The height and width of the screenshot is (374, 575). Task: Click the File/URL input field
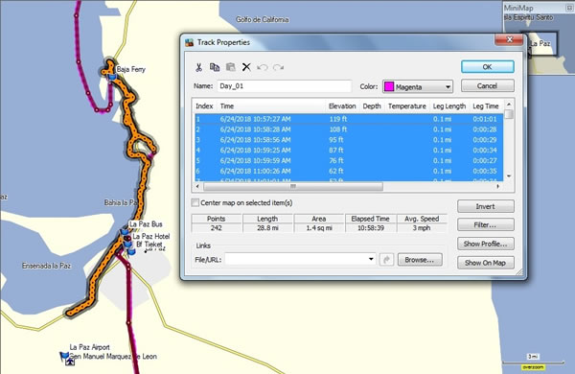[x=296, y=260]
